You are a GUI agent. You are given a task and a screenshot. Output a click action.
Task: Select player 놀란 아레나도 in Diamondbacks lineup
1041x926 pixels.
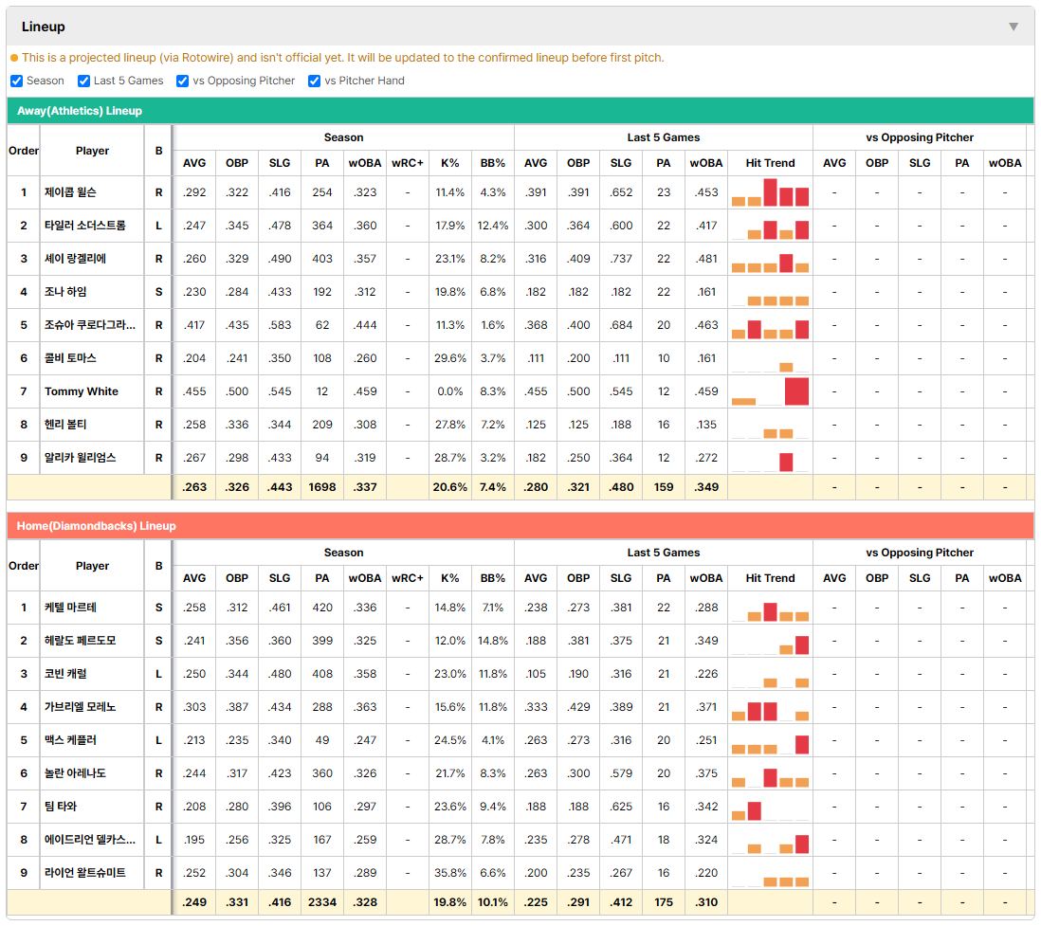75,773
